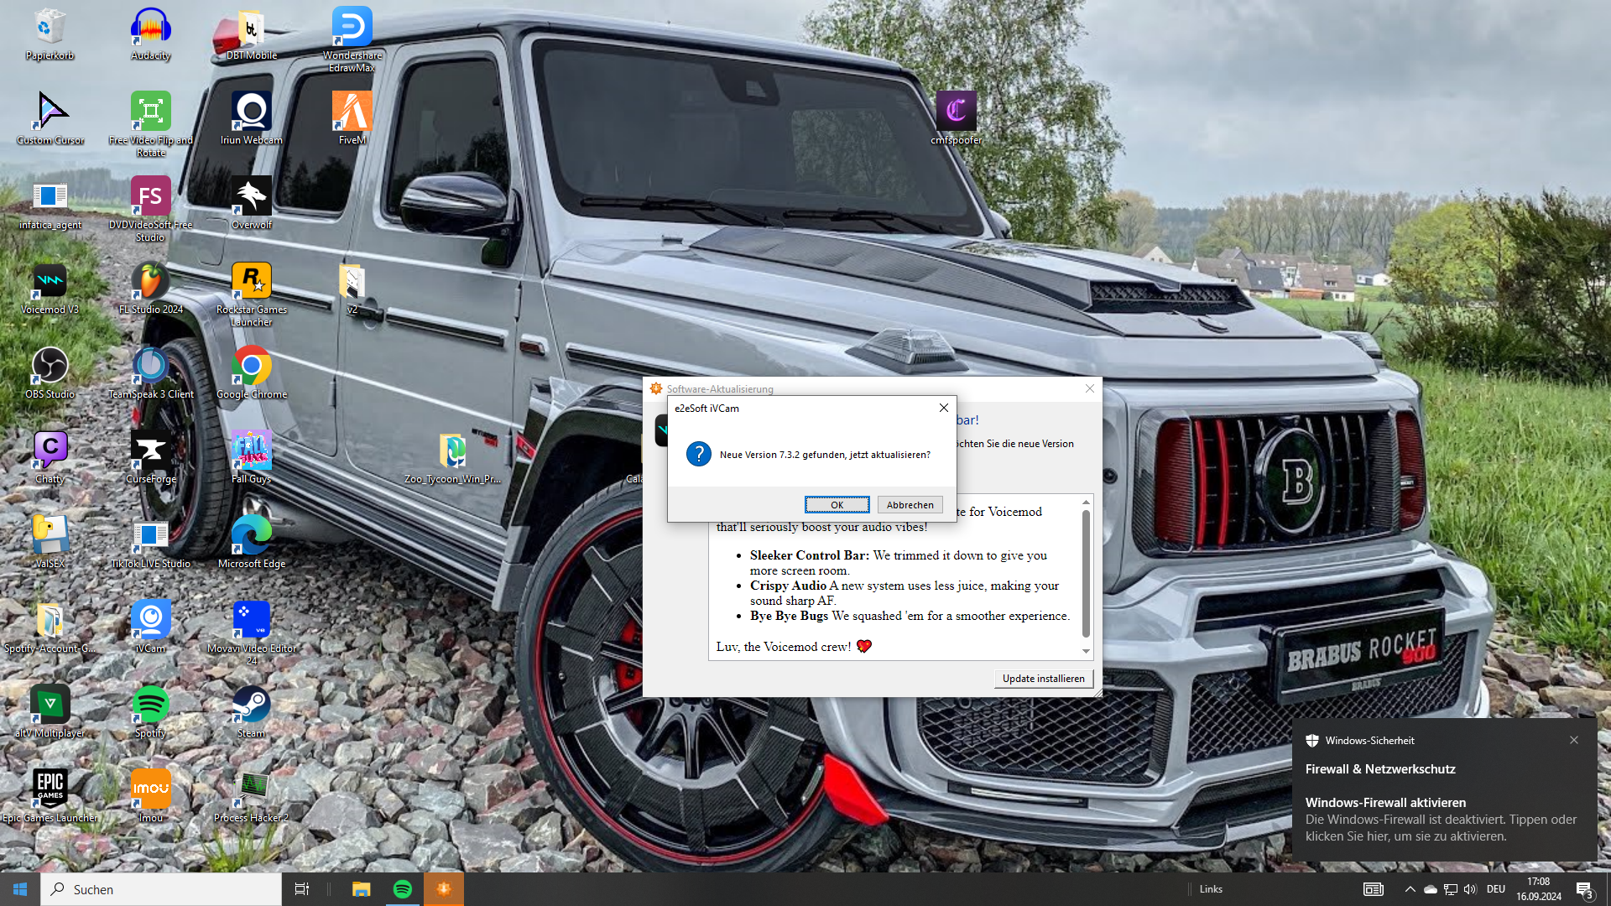Image resolution: width=1611 pixels, height=906 pixels.
Task: Select the Voicemod V3 desktop shortcut
Action: [50, 282]
